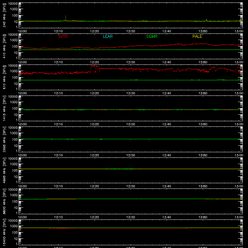Select the 245 MHz [SFU] axis title

(x=4, y=15)
